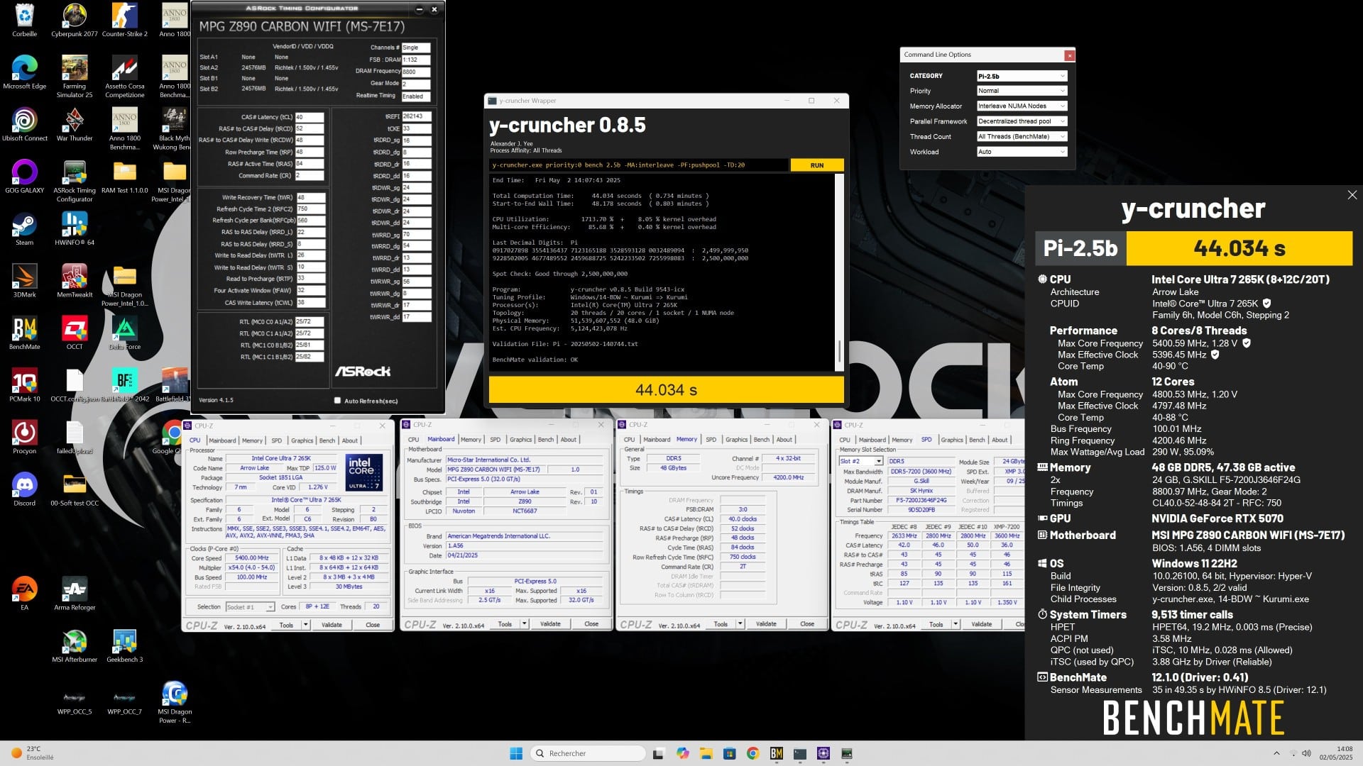The width and height of the screenshot is (1363, 766).
Task: Show hidden system tray icons chevron
Action: click(x=1276, y=753)
